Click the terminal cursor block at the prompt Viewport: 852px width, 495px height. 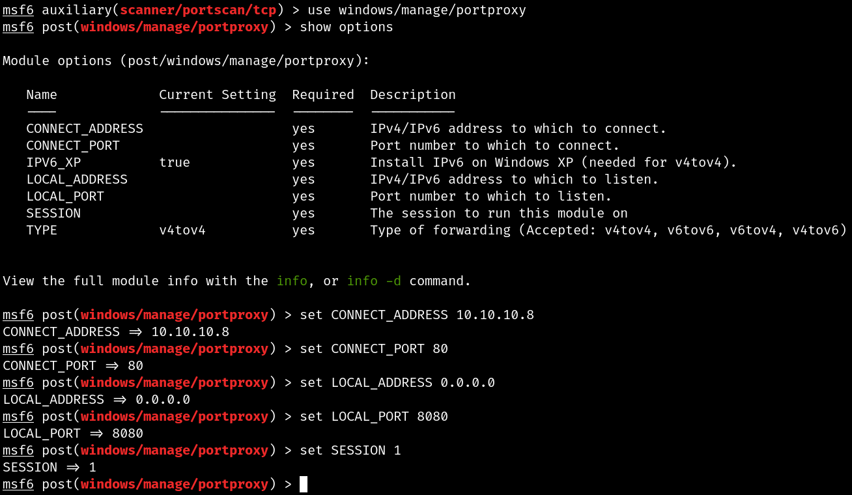304,484
